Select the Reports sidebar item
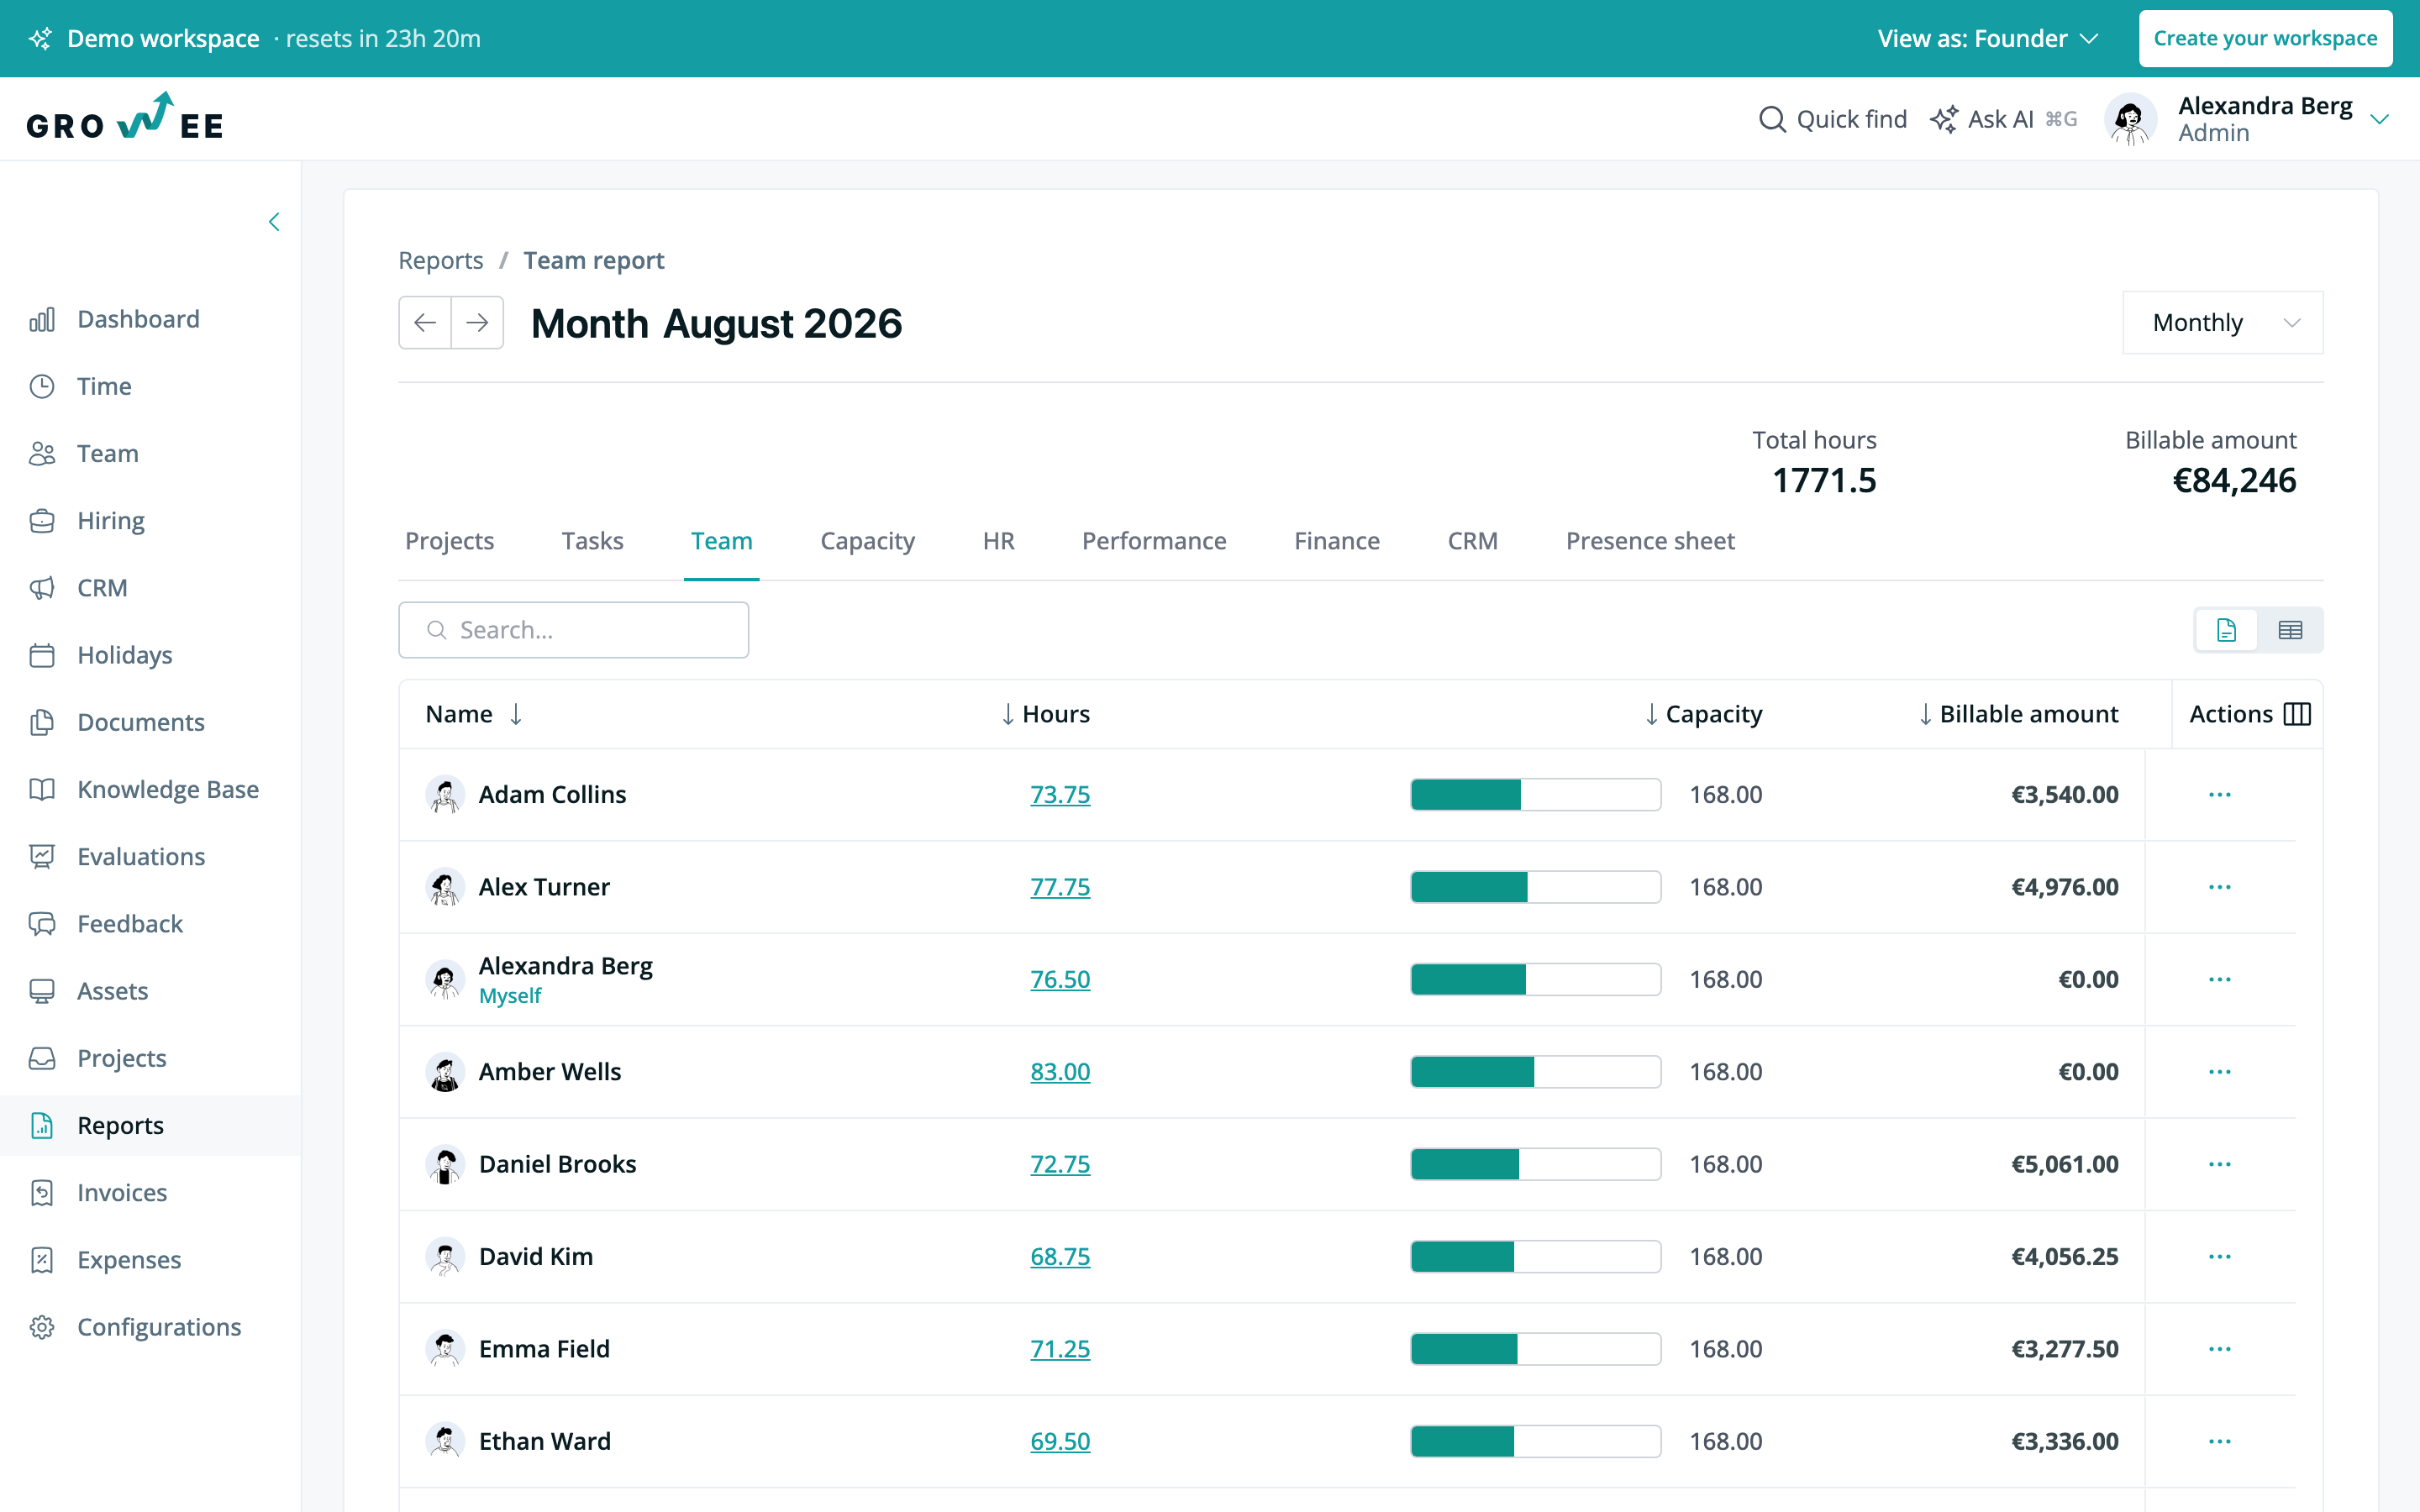The height and width of the screenshot is (1512, 2420). pos(150,1125)
